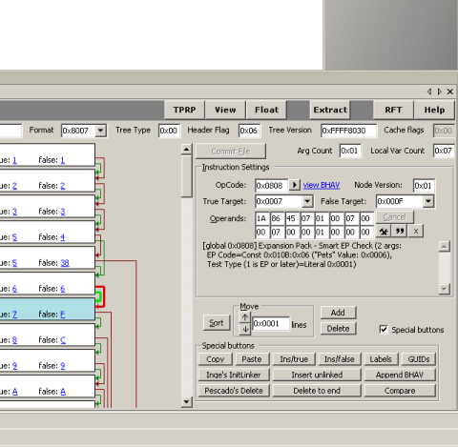Click Inge's InitLinker button
This screenshot has height=447, width=458.
234,375
